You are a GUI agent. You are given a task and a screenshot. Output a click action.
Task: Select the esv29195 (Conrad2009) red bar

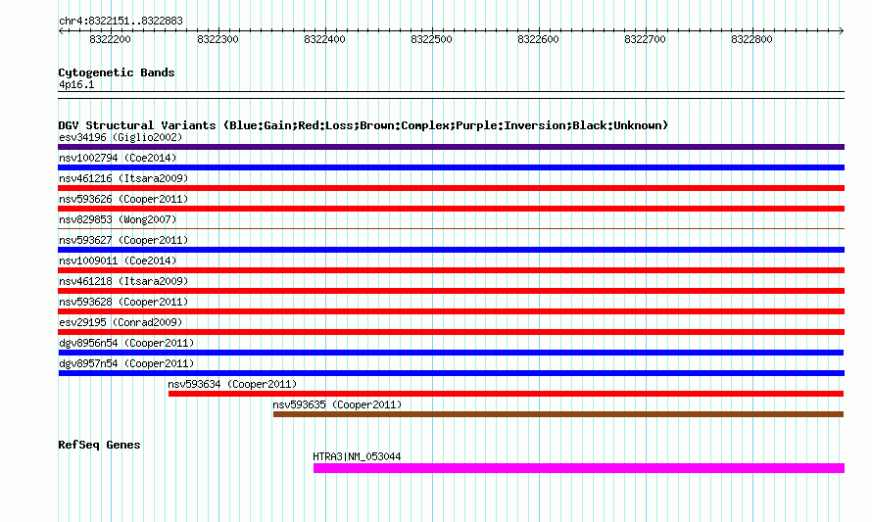(451, 332)
